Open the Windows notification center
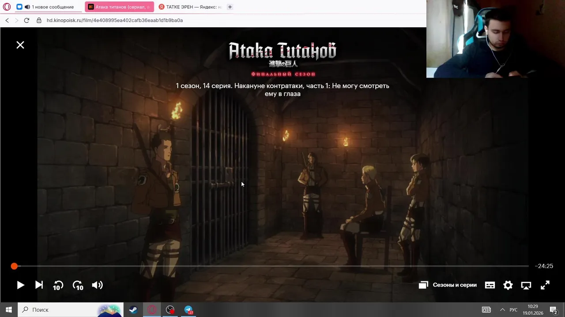The height and width of the screenshot is (317, 565). tap(554, 310)
